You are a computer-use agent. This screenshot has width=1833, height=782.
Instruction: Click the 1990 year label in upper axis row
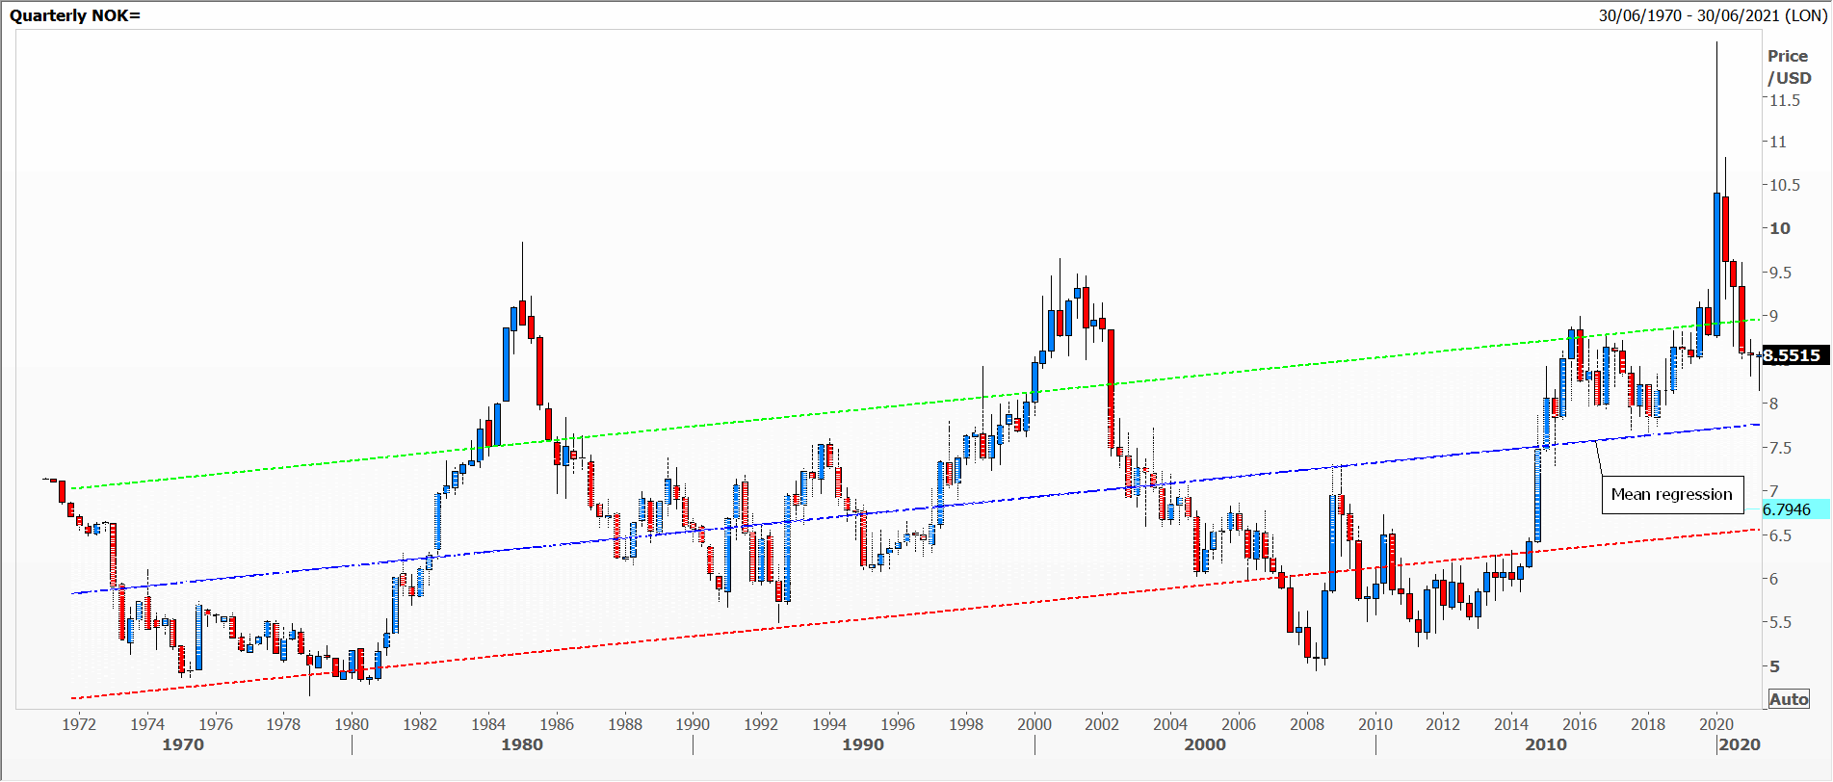[x=693, y=724]
